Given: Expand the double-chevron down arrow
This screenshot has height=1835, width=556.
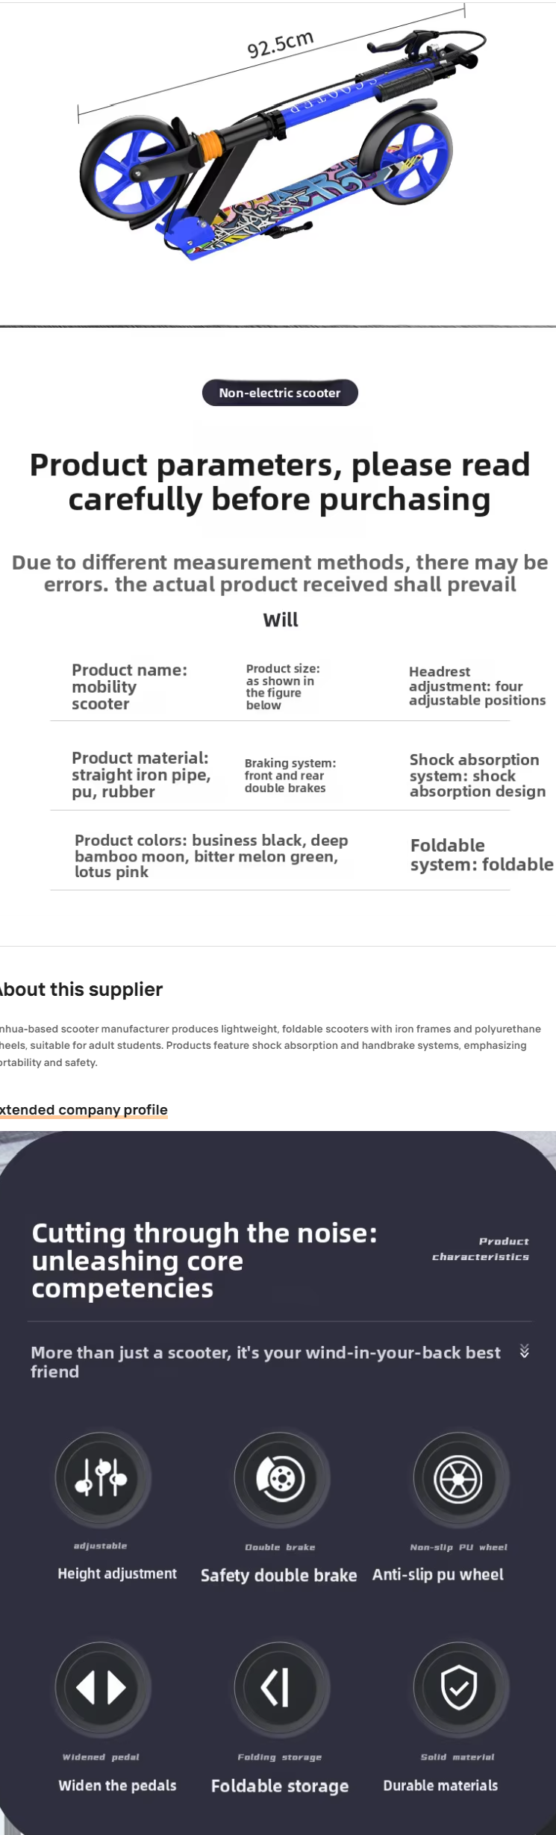Looking at the screenshot, I should [525, 1350].
